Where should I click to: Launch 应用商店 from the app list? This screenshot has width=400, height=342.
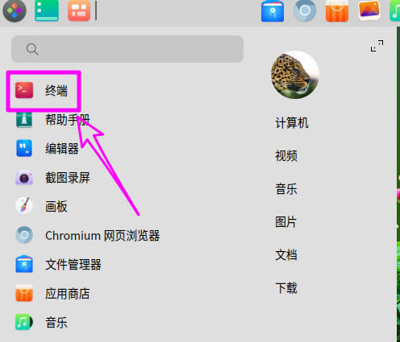(x=52, y=294)
